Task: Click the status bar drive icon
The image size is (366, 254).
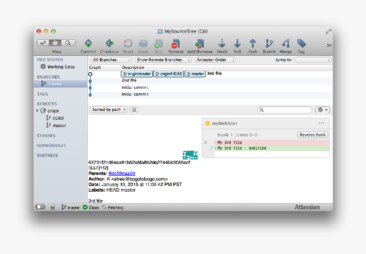Action: pos(52,207)
